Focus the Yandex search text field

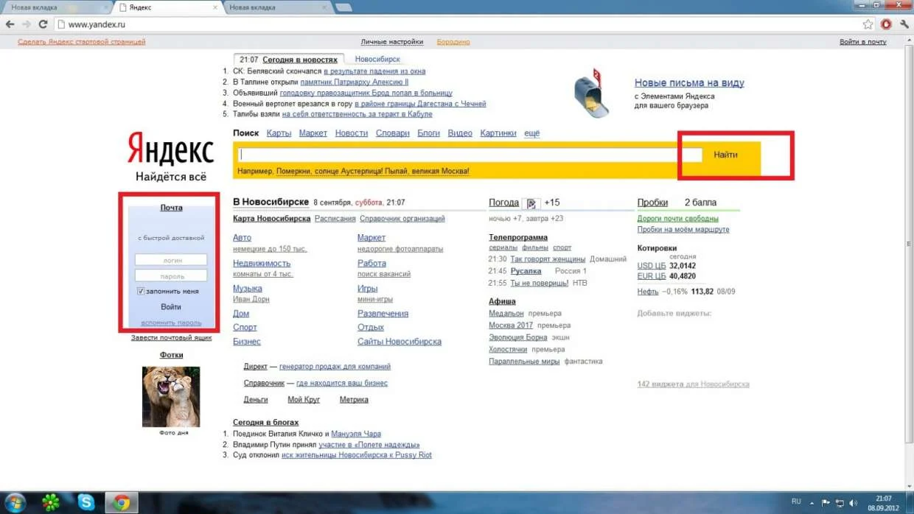(x=470, y=155)
